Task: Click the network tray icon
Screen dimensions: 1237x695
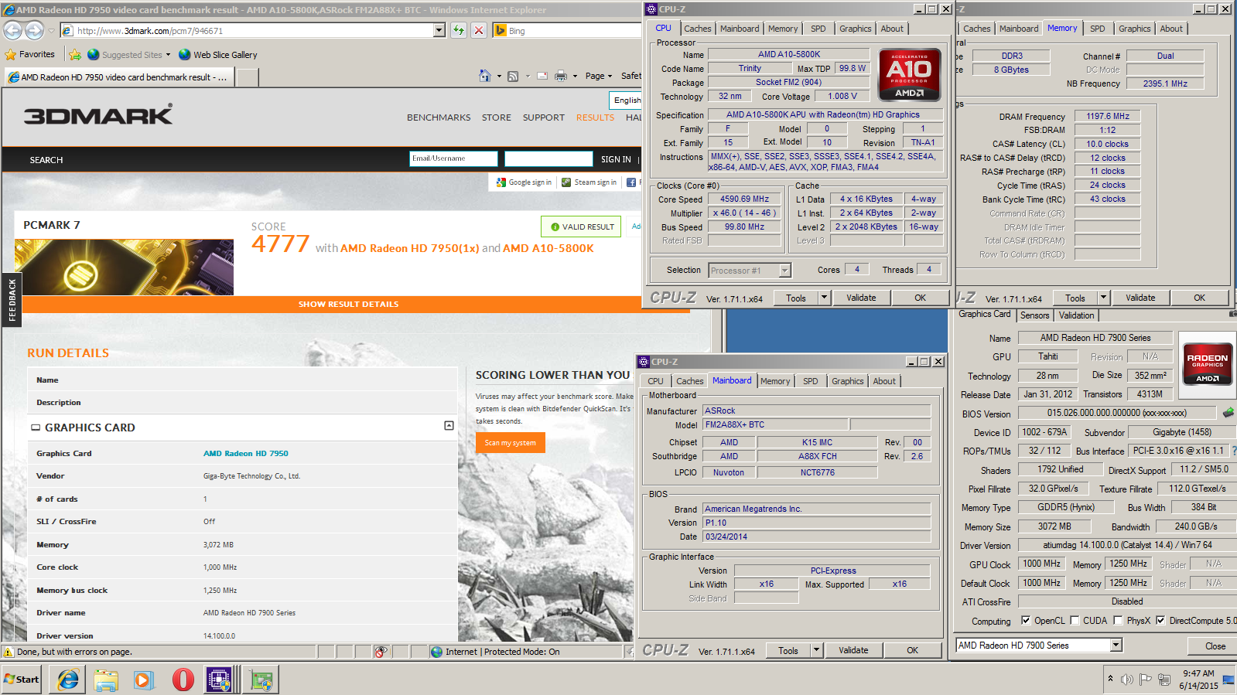Action: pyautogui.click(x=1164, y=680)
